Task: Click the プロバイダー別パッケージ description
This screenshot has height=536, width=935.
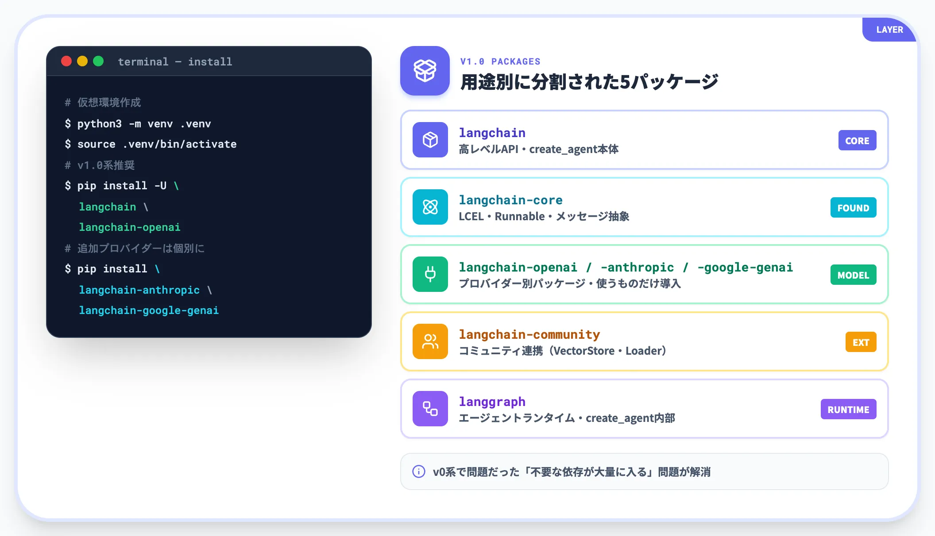Action: point(569,283)
